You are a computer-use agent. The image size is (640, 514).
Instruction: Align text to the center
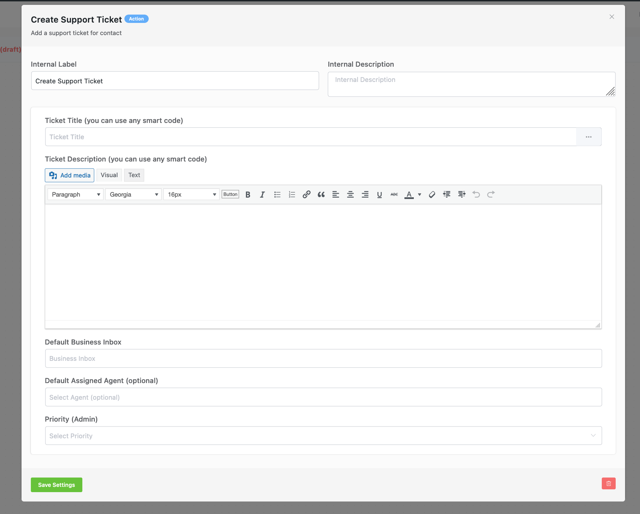[350, 194]
